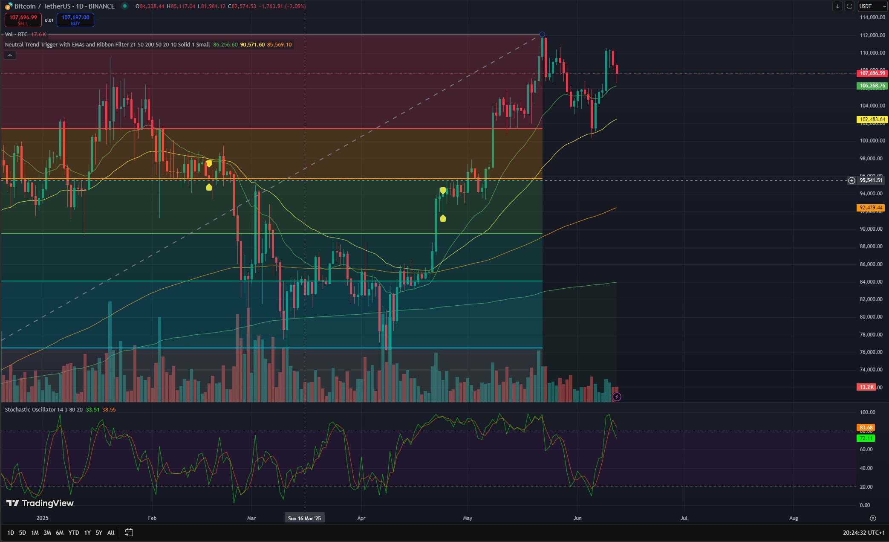The image size is (889, 542).
Task: Click the Vol · BTC indicator legend
Action: (x=16, y=34)
